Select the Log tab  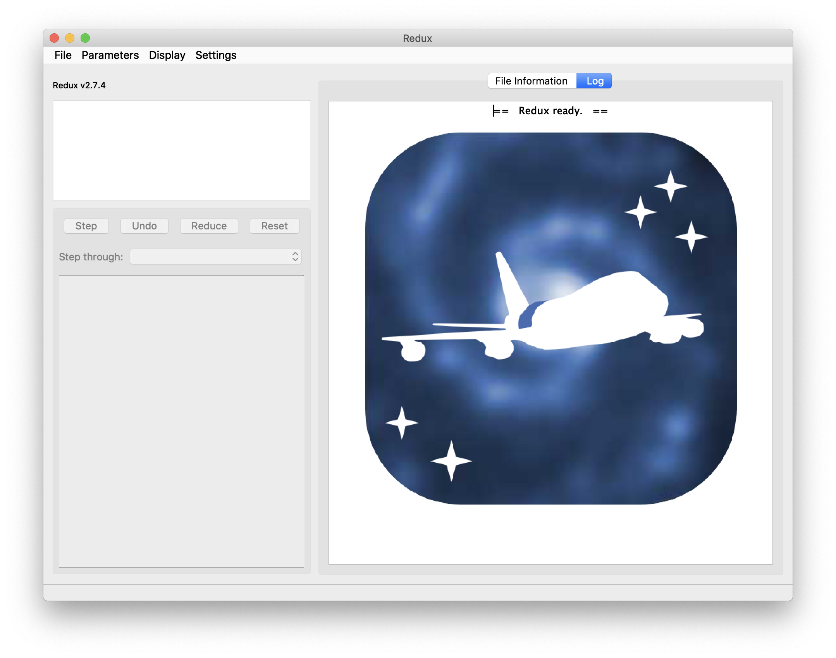594,81
